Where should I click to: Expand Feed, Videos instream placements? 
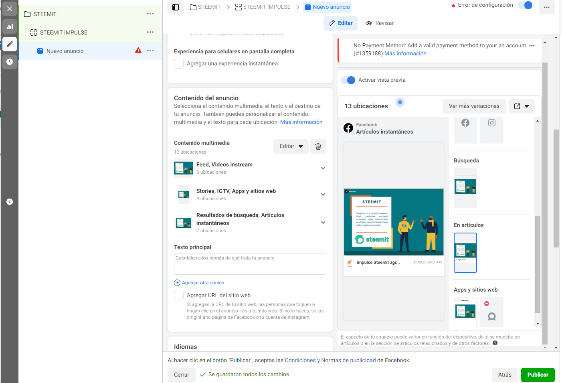coord(323,168)
